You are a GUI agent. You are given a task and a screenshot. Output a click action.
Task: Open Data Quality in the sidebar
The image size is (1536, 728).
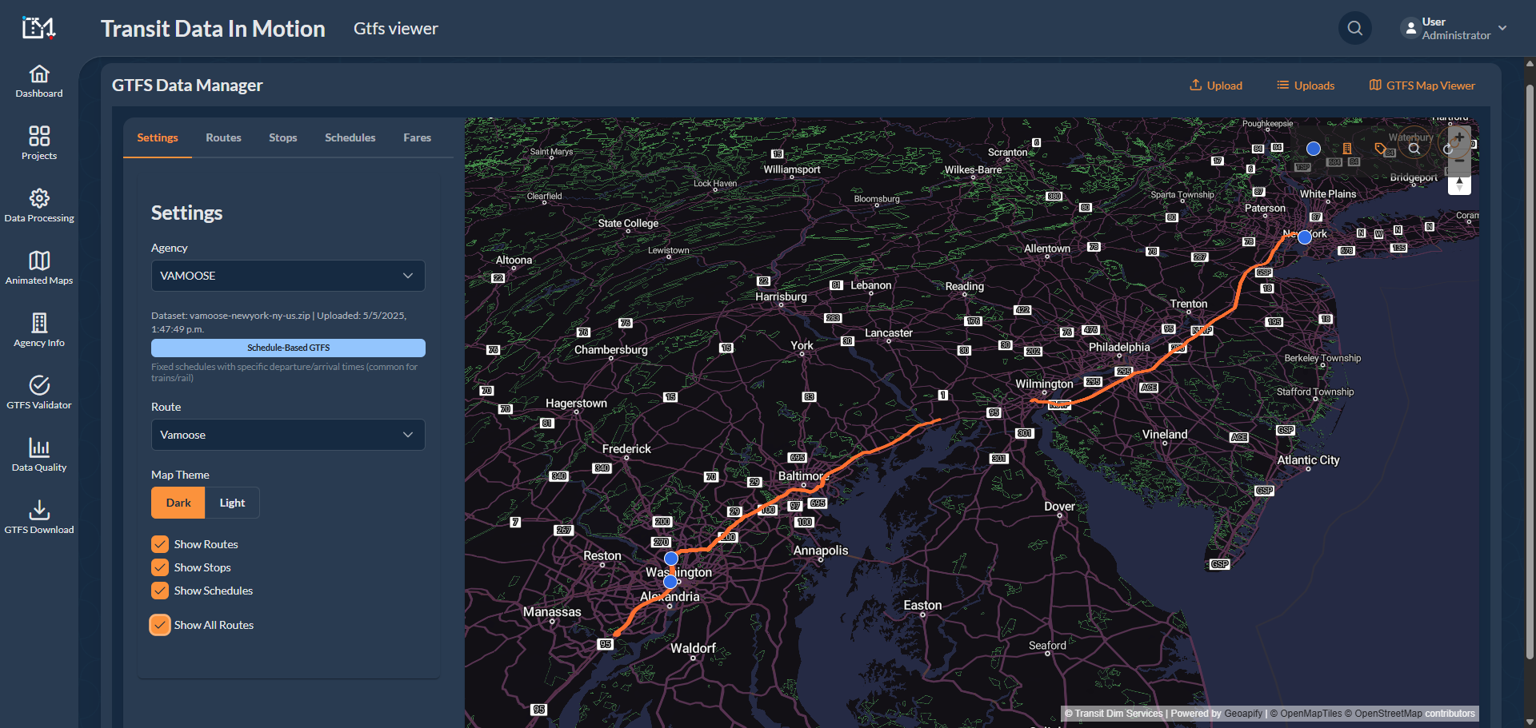click(x=39, y=455)
